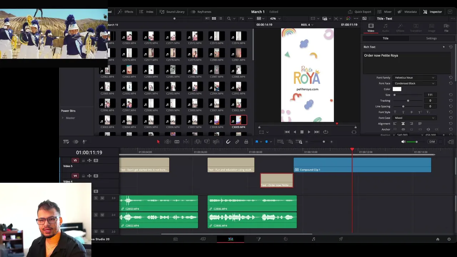The image size is (457, 257).
Task: Open the marker color dropdown
Action: (270, 142)
